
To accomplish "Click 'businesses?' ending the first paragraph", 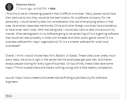I will tap(13, 46).
